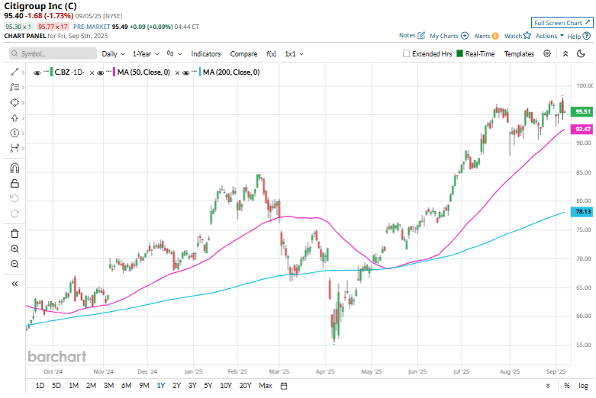
Task: Zoom out using the magnifier minus icon
Action: pyautogui.click(x=14, y=264)
